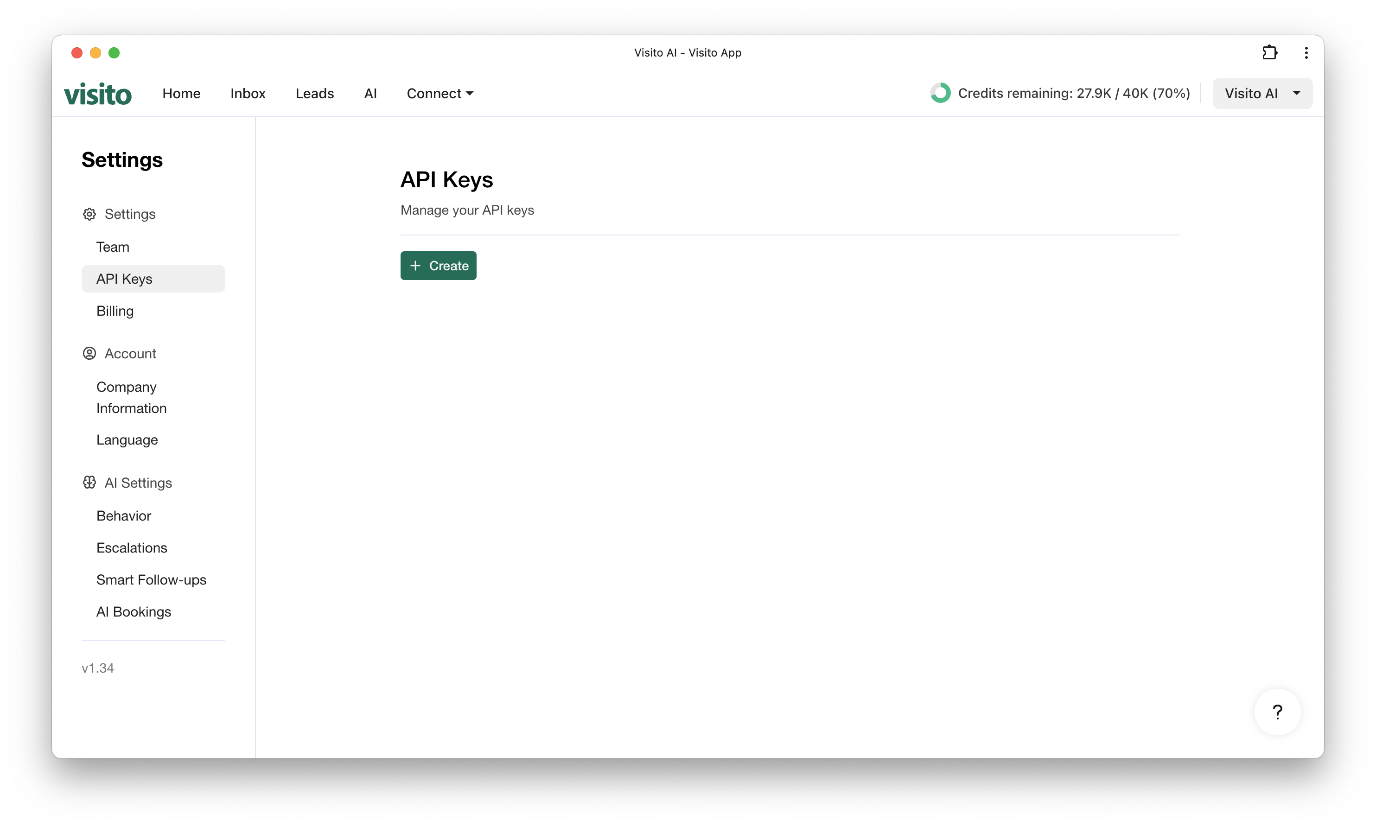The width and height of the screenshot is (1376, 827).
Task: Open Billing settings
Action: click(x=115, y=311)
